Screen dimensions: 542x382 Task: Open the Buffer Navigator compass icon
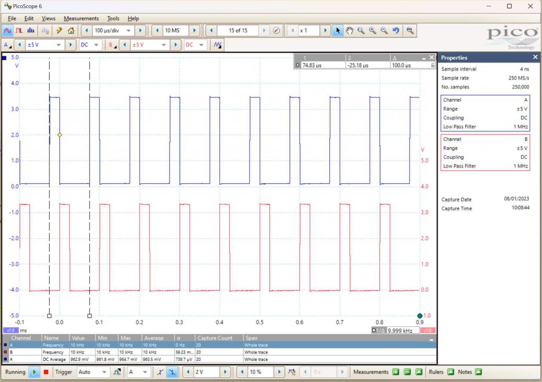click(x=276, y=31)
